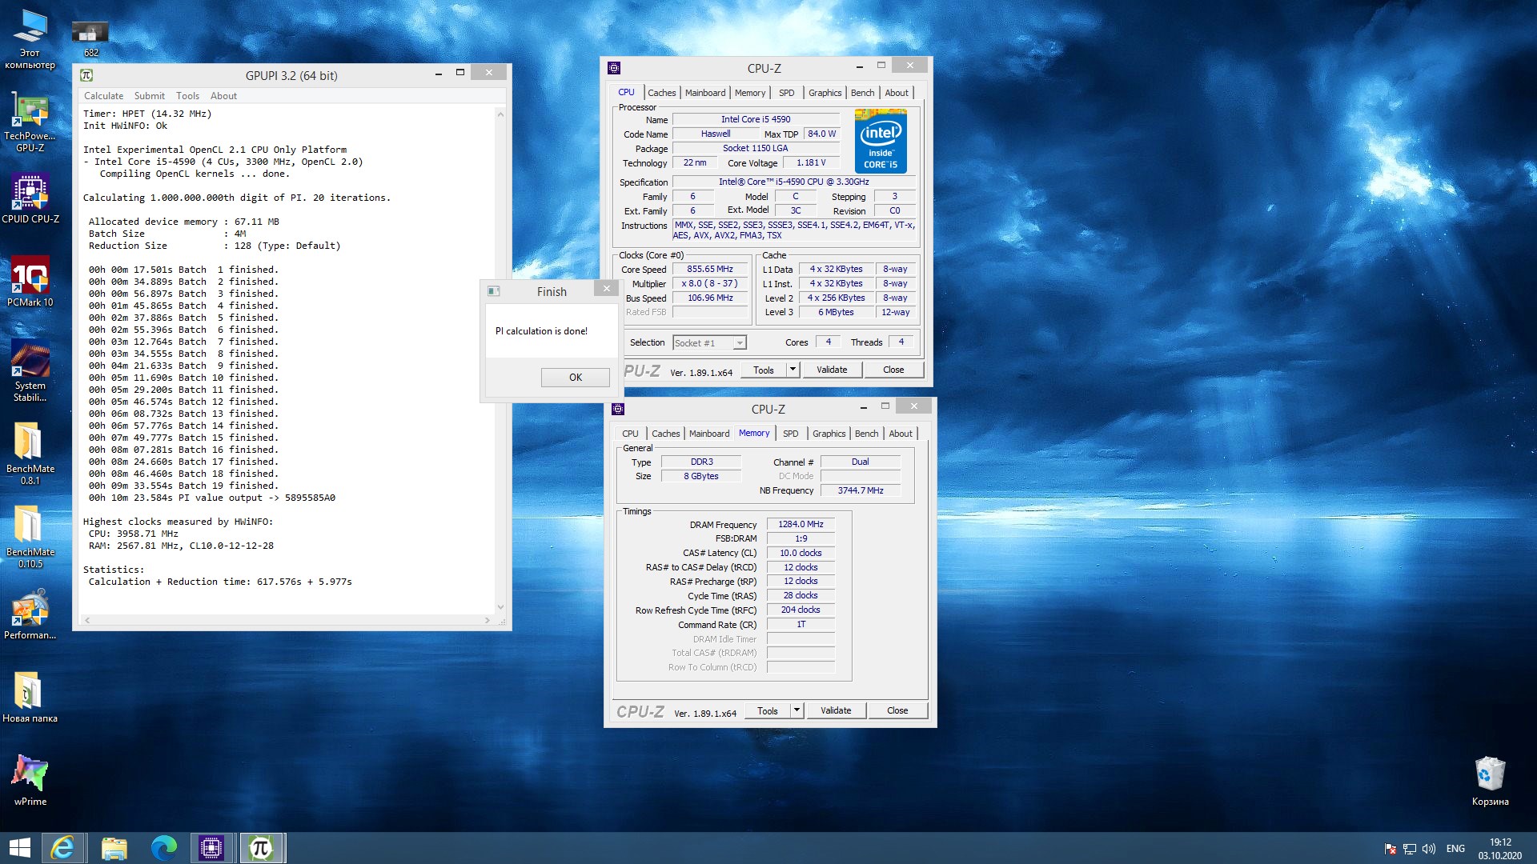Open the Windows Start button
This screenshot has width=1537, height=864.
(19, 848)
